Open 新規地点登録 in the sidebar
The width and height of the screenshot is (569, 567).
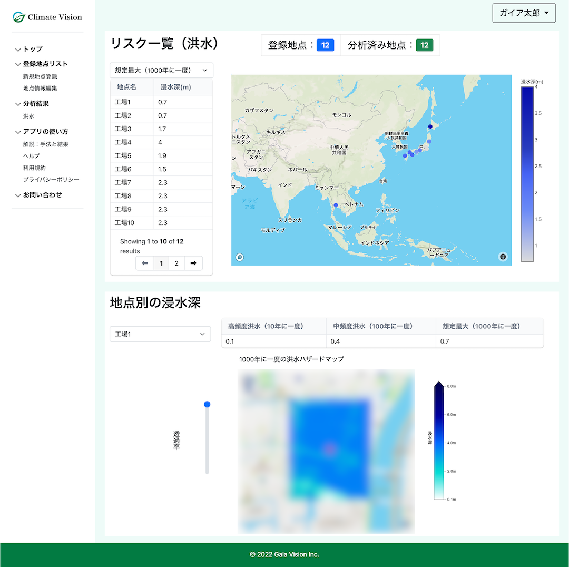click(40, 76)
